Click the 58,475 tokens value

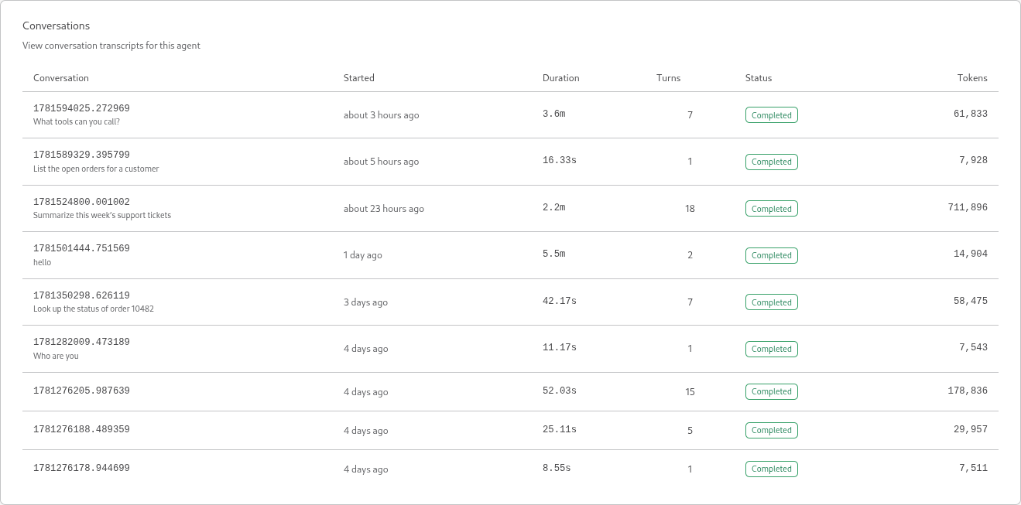click(x=971, y=301)
